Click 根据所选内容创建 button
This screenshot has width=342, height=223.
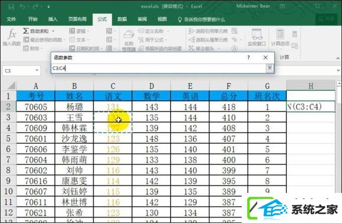click(160, 48)
